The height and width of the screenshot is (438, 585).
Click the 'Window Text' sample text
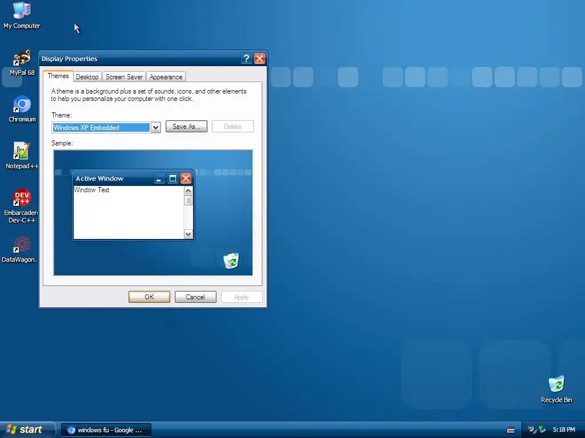pyautogui.click(x=91, y=190)
